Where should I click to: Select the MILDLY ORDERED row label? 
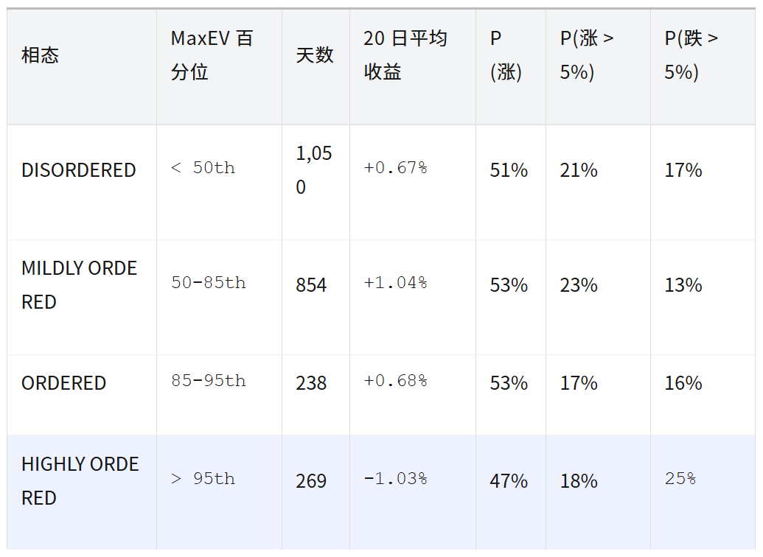79,285
